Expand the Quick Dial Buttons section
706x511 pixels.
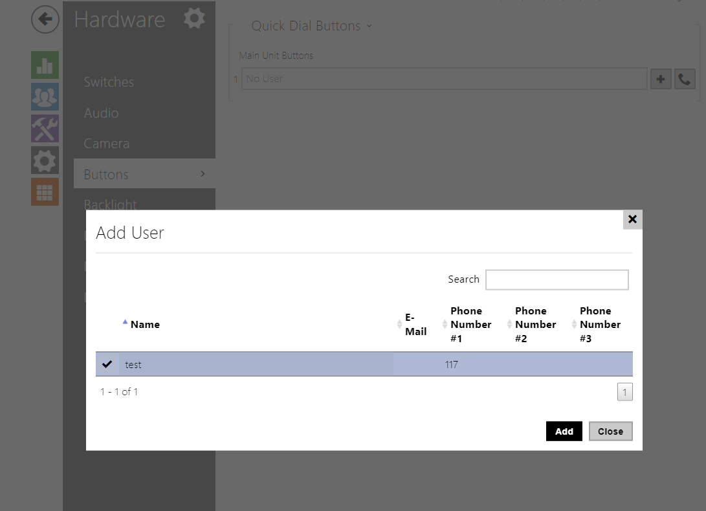pyautogui.click(x=311, y=26)
